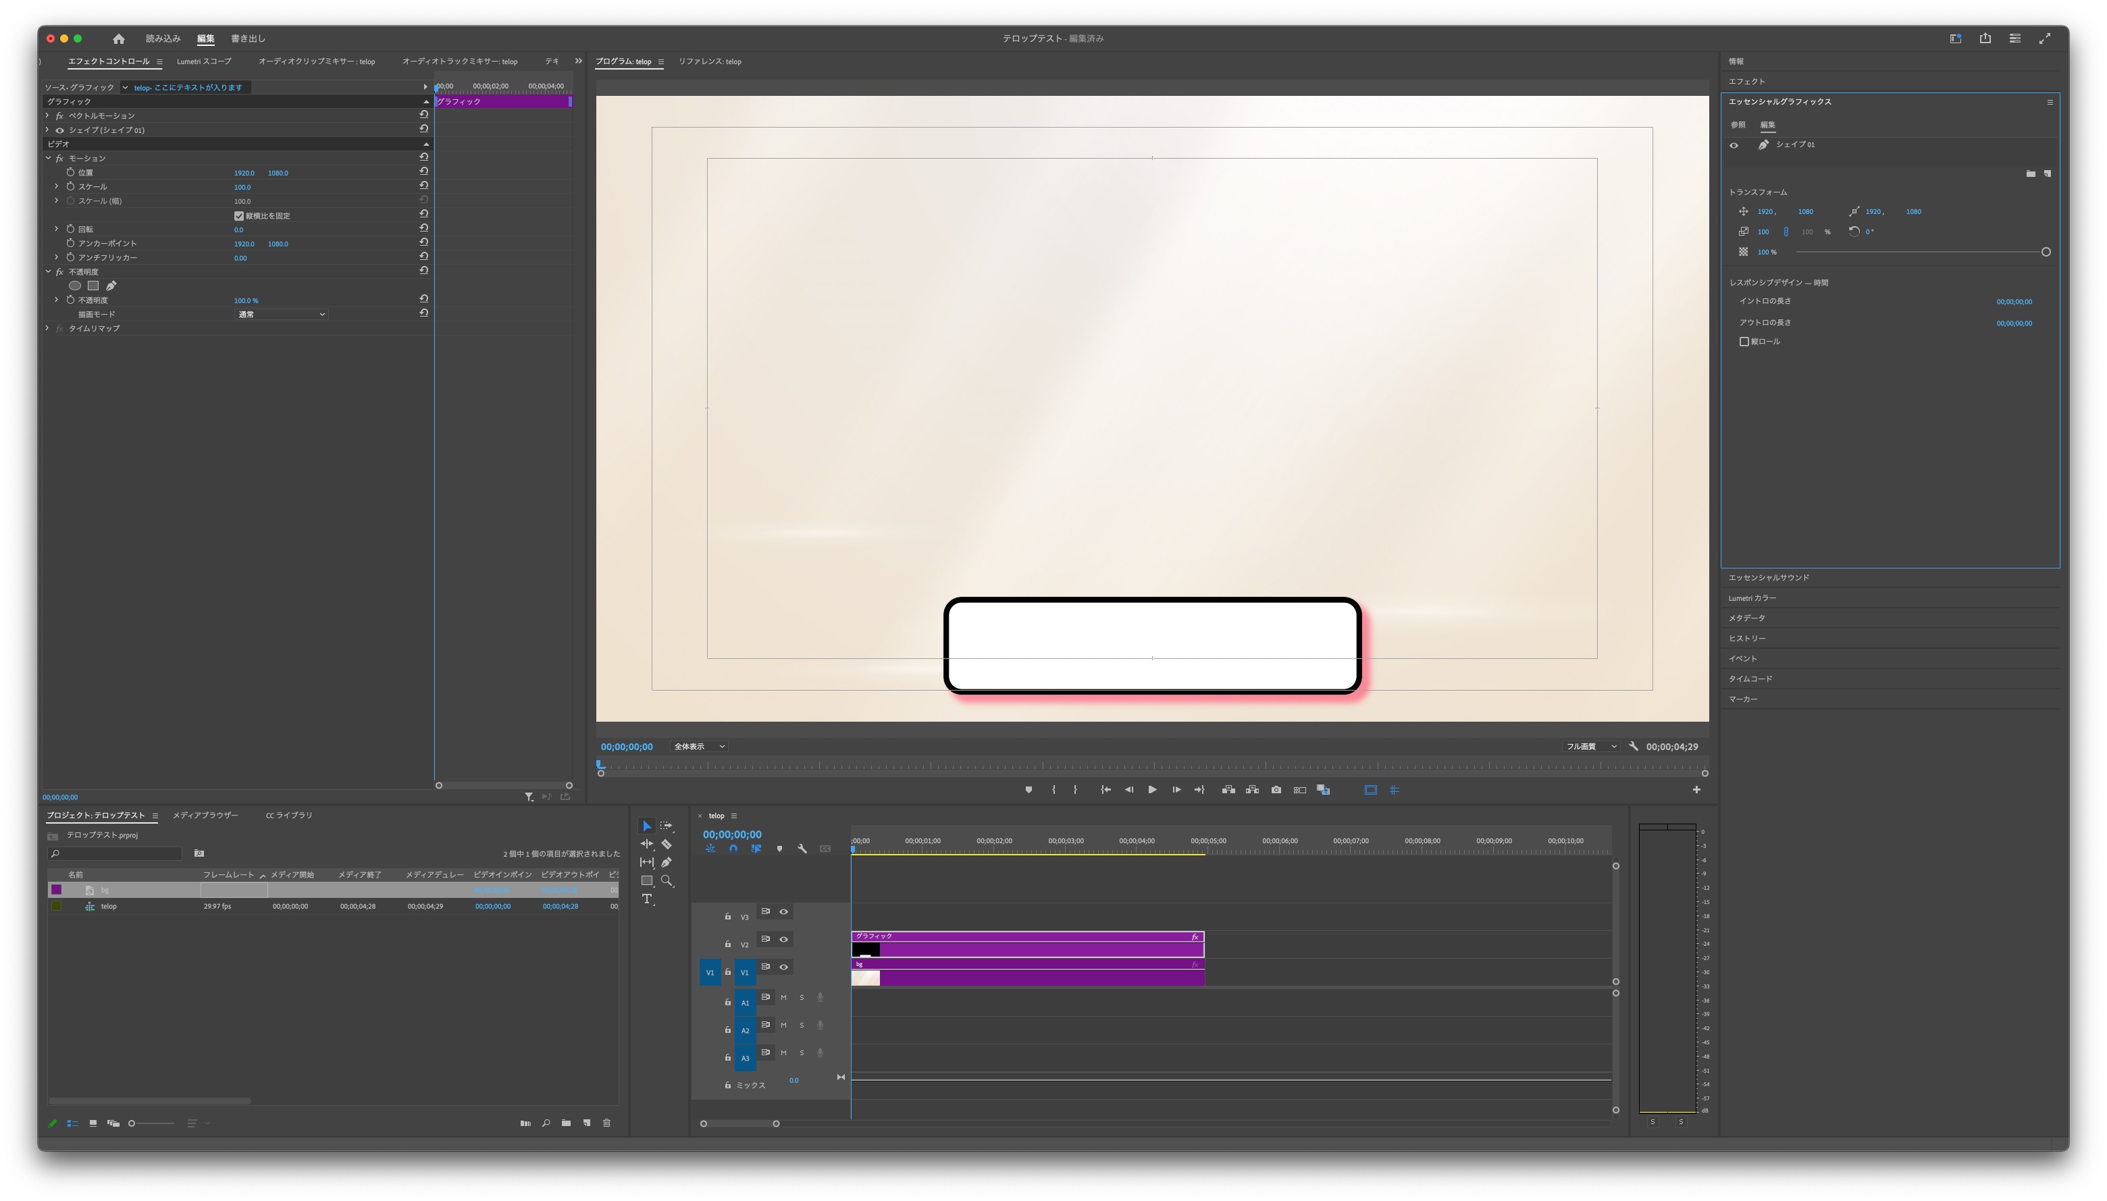The width and height of the screenshot is (2107, 1201).
Task: Switch to the 読み込み workspace tab
Action: pyautogui.click(x=163, y=38)
